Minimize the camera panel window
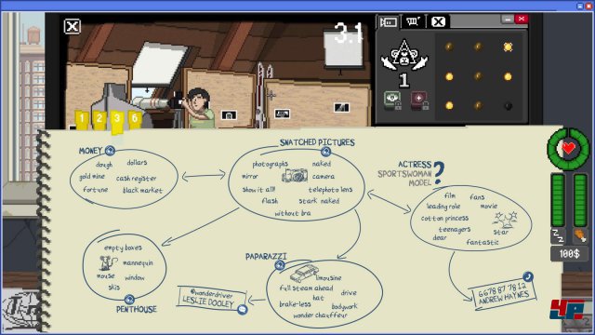Viewport: 595px width, 335px height. coord(508,19)
